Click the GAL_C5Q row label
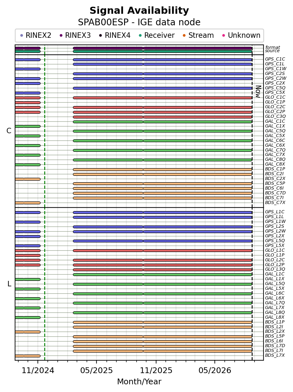 pos(275,131)
